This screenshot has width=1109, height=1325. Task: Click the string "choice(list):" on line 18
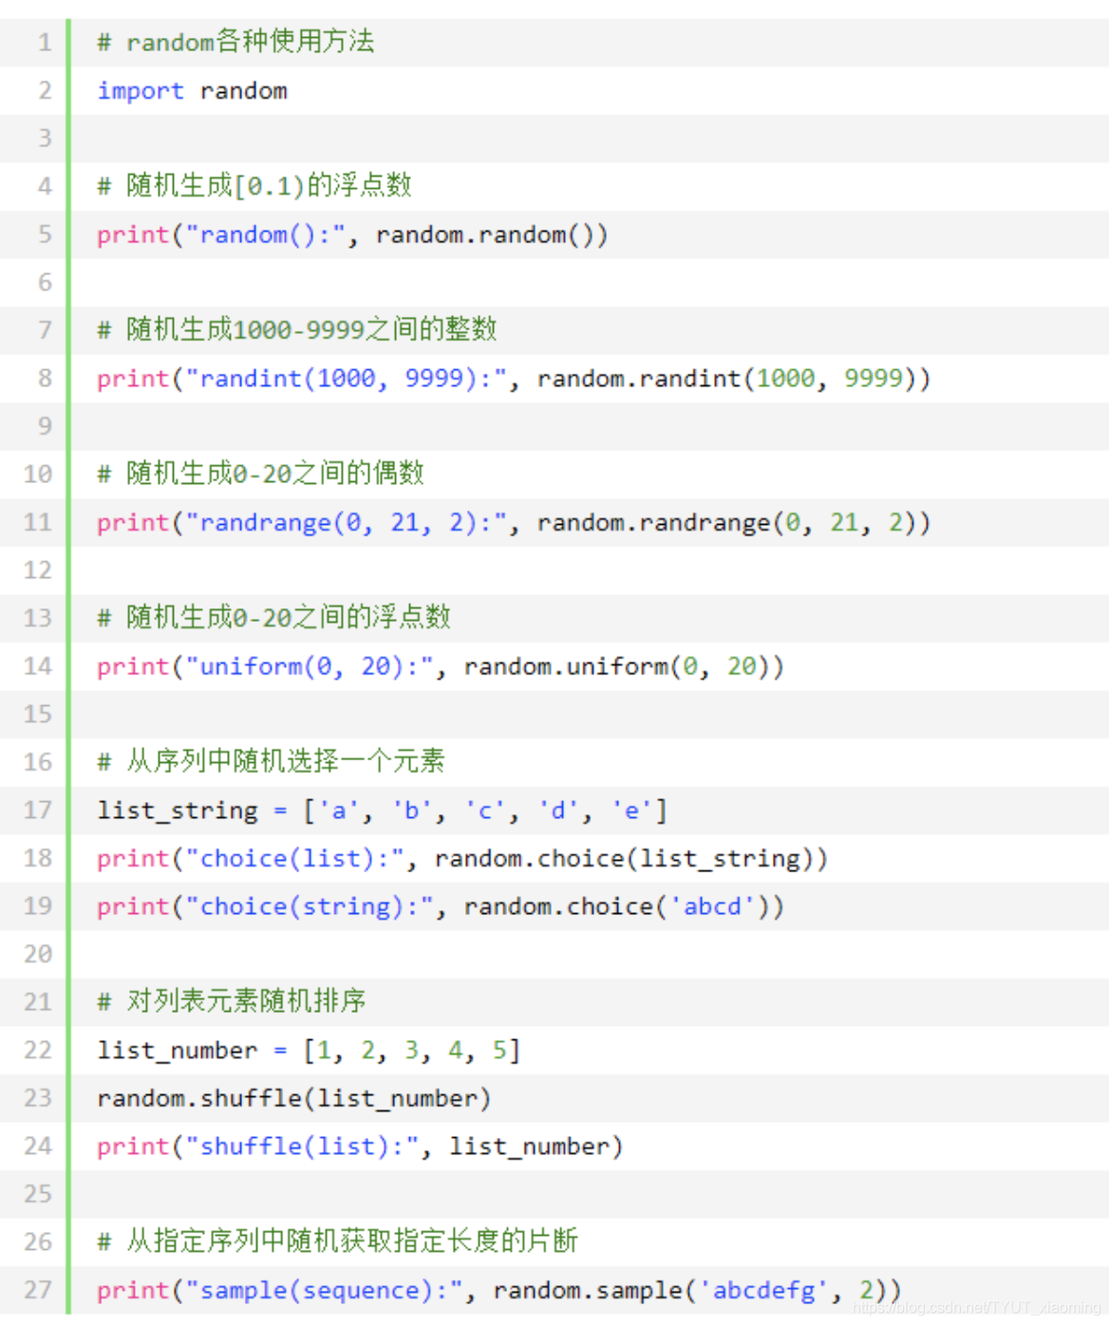click(x=294, y=859)
